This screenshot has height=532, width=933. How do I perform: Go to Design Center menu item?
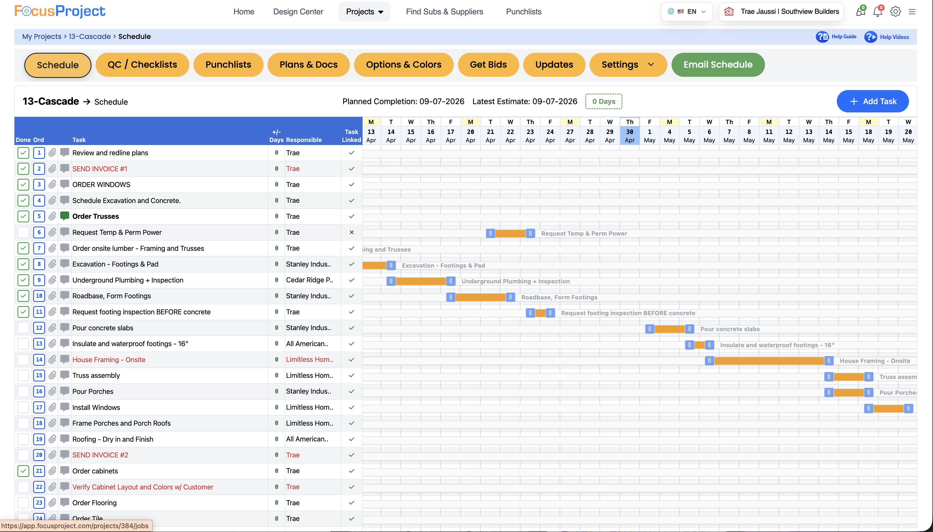pos(298,12)
